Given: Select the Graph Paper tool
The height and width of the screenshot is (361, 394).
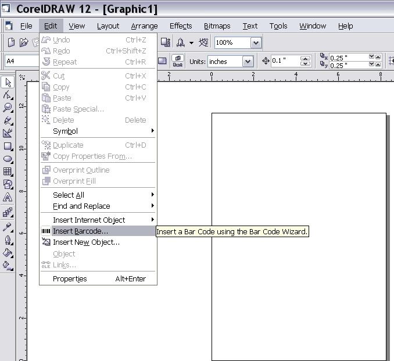Looking at the screenshot, I should pyautogui.click(x=8, y=171).
